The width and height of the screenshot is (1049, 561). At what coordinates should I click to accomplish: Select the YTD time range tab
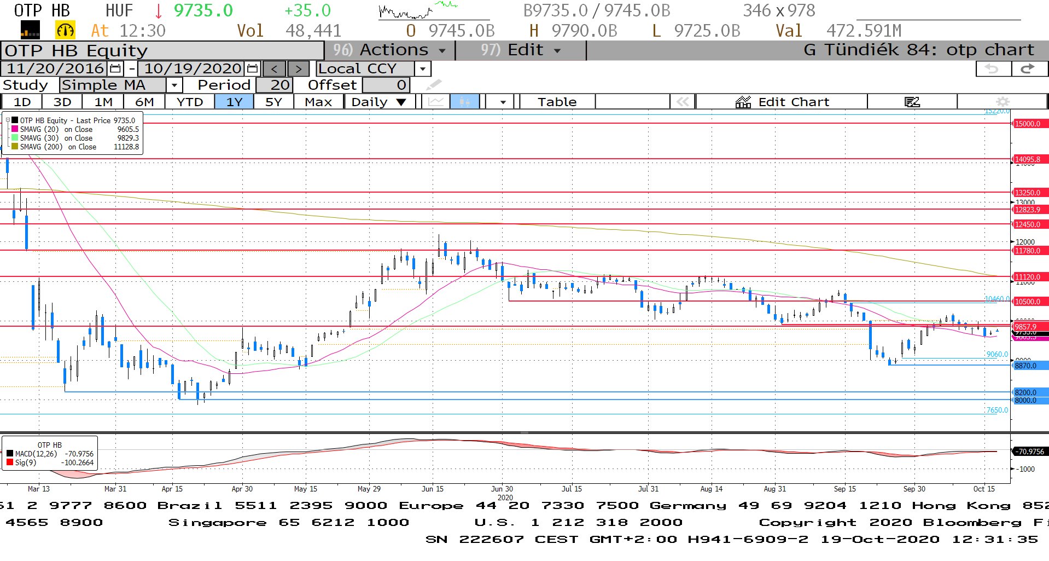coord(190,102)
